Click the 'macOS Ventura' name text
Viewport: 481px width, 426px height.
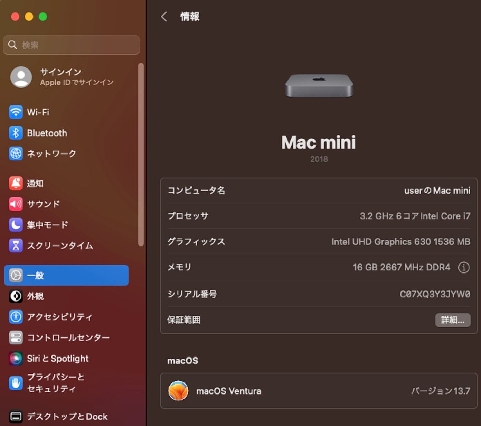click(x=229, y=391)
